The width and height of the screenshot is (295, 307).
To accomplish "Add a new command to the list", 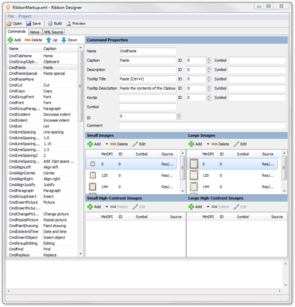I will coord(14,40).
